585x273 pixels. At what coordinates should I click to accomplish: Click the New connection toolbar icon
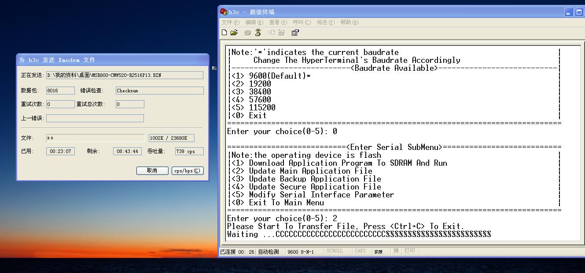pos(224,33)
